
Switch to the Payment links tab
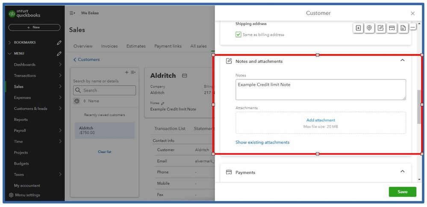pyautogui.click(x=168, y=46)
